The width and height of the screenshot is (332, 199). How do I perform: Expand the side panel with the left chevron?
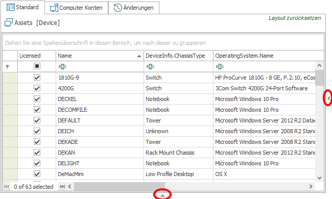tap(328, 98)
